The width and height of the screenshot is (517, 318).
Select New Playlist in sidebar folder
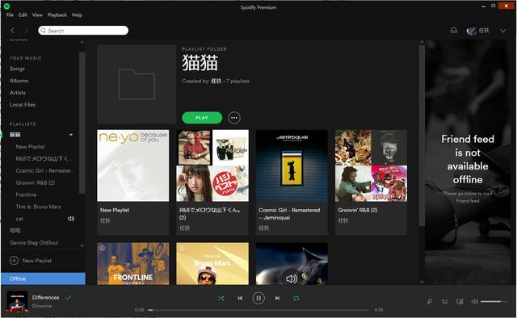point(31,146)
